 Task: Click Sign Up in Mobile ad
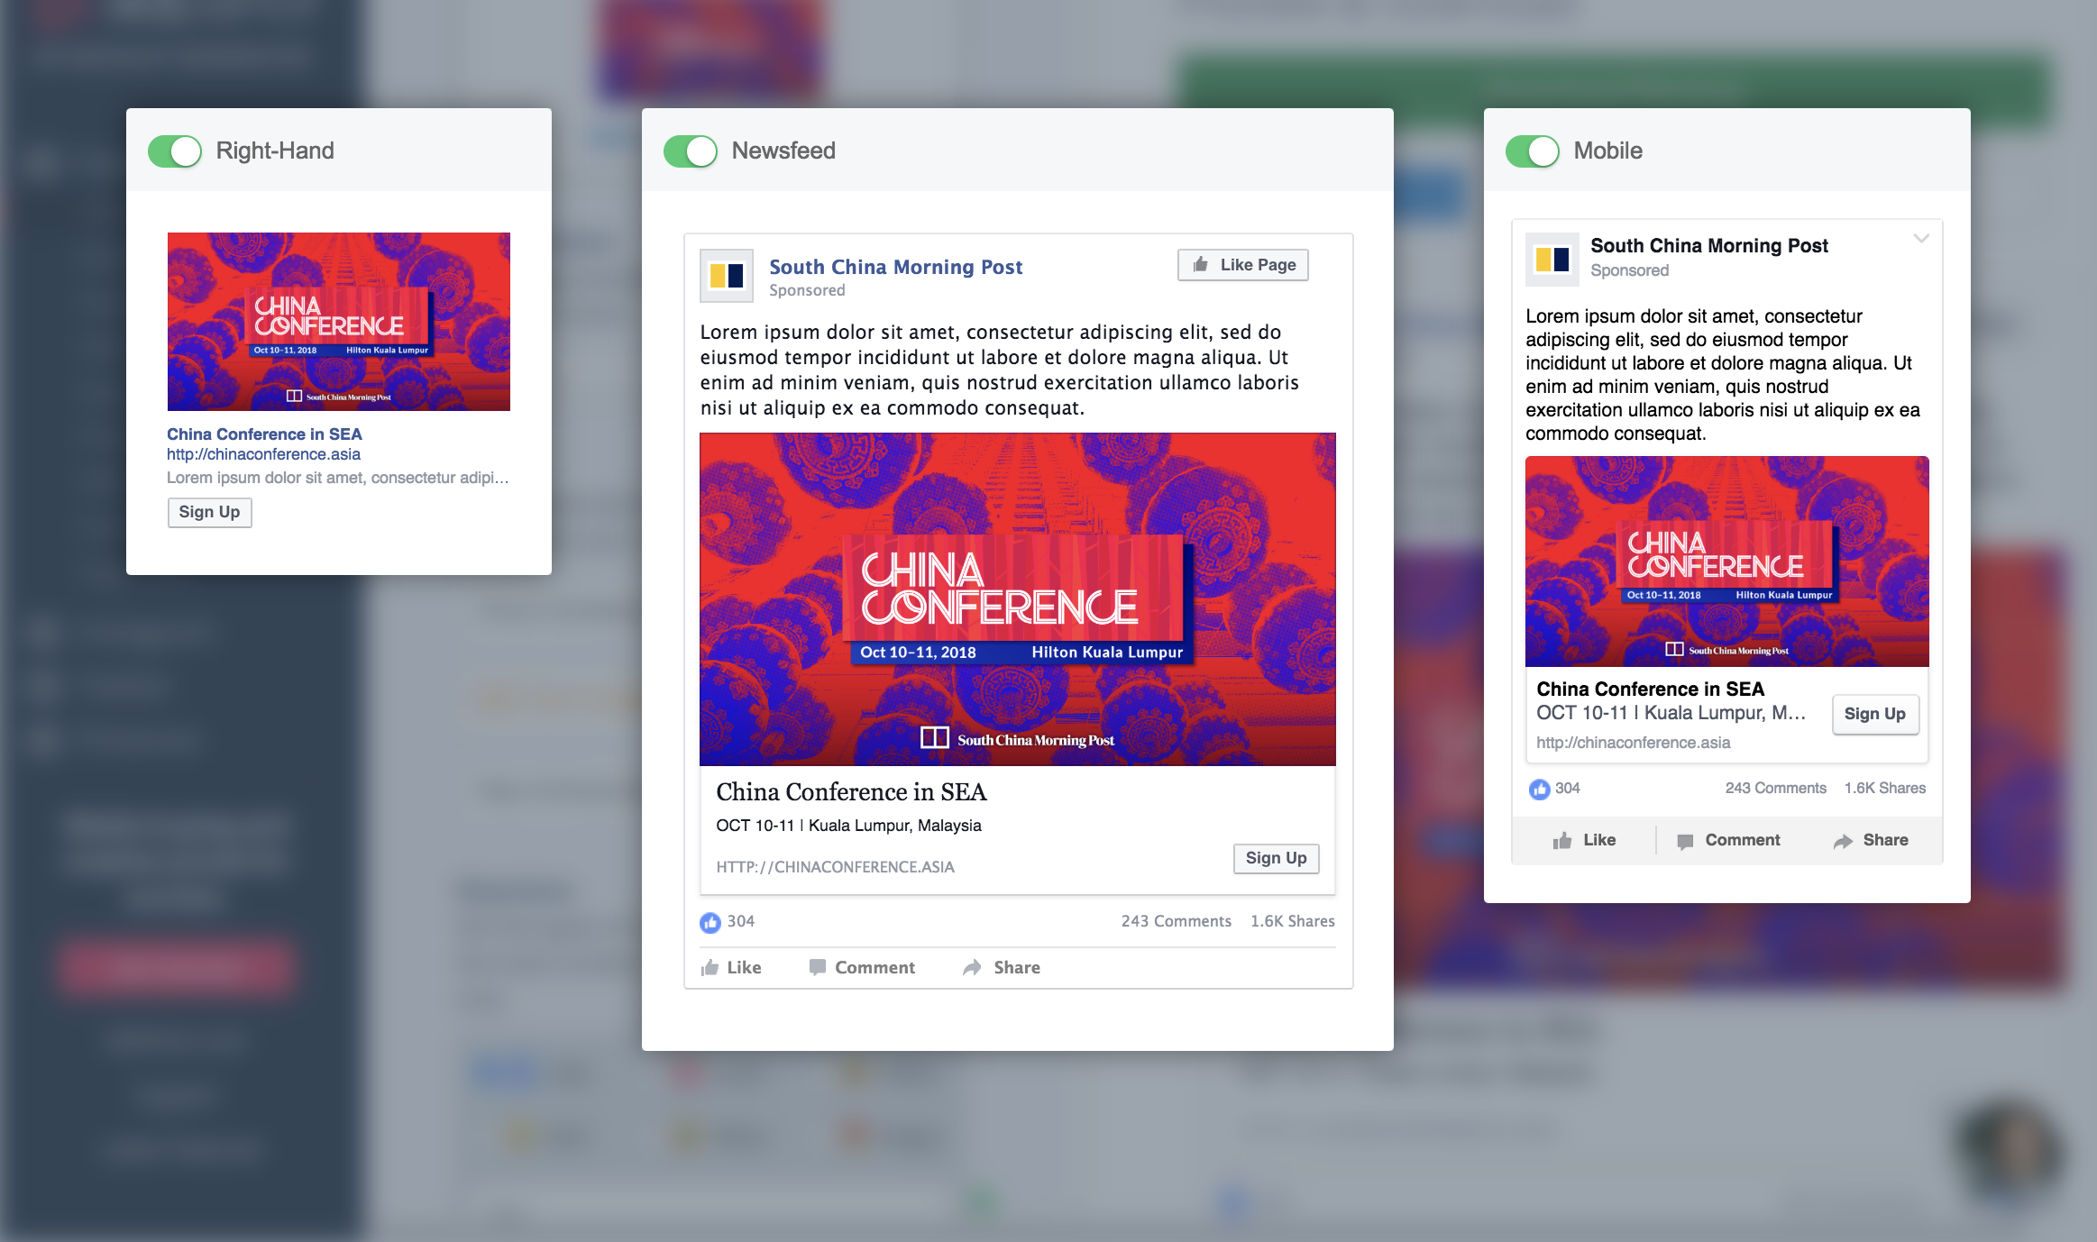tap(1875, 714)
